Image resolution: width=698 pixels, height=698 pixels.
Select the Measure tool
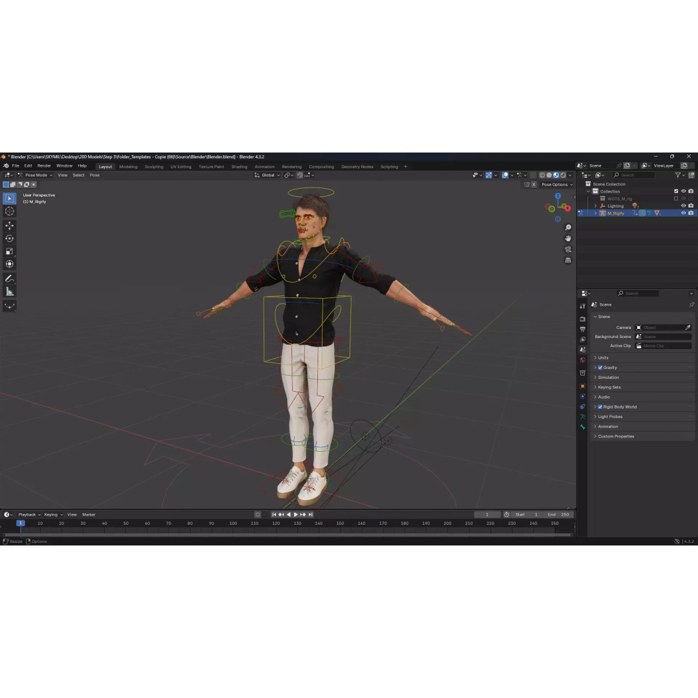click(x=9, y=291)
